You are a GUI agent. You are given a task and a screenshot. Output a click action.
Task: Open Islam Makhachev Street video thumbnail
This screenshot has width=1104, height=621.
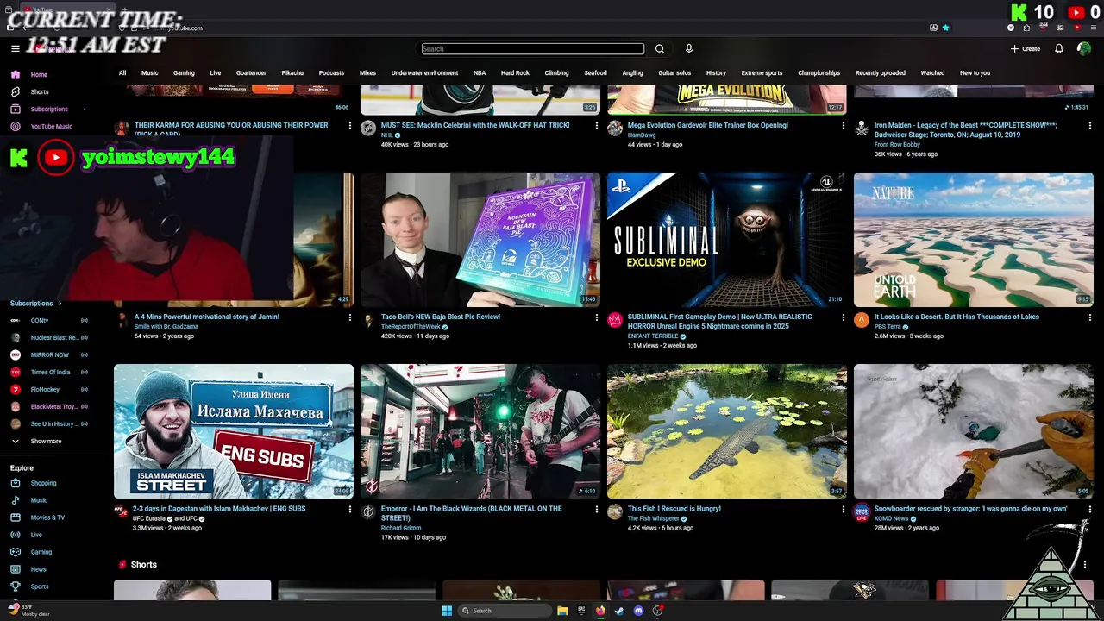(234, 431)
